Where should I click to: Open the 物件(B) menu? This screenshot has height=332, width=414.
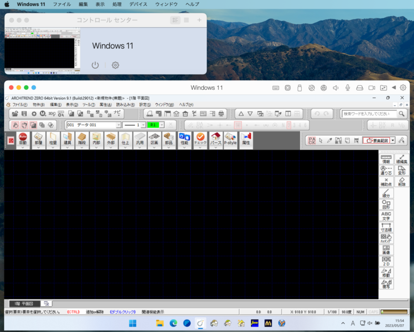click(39, 105)
